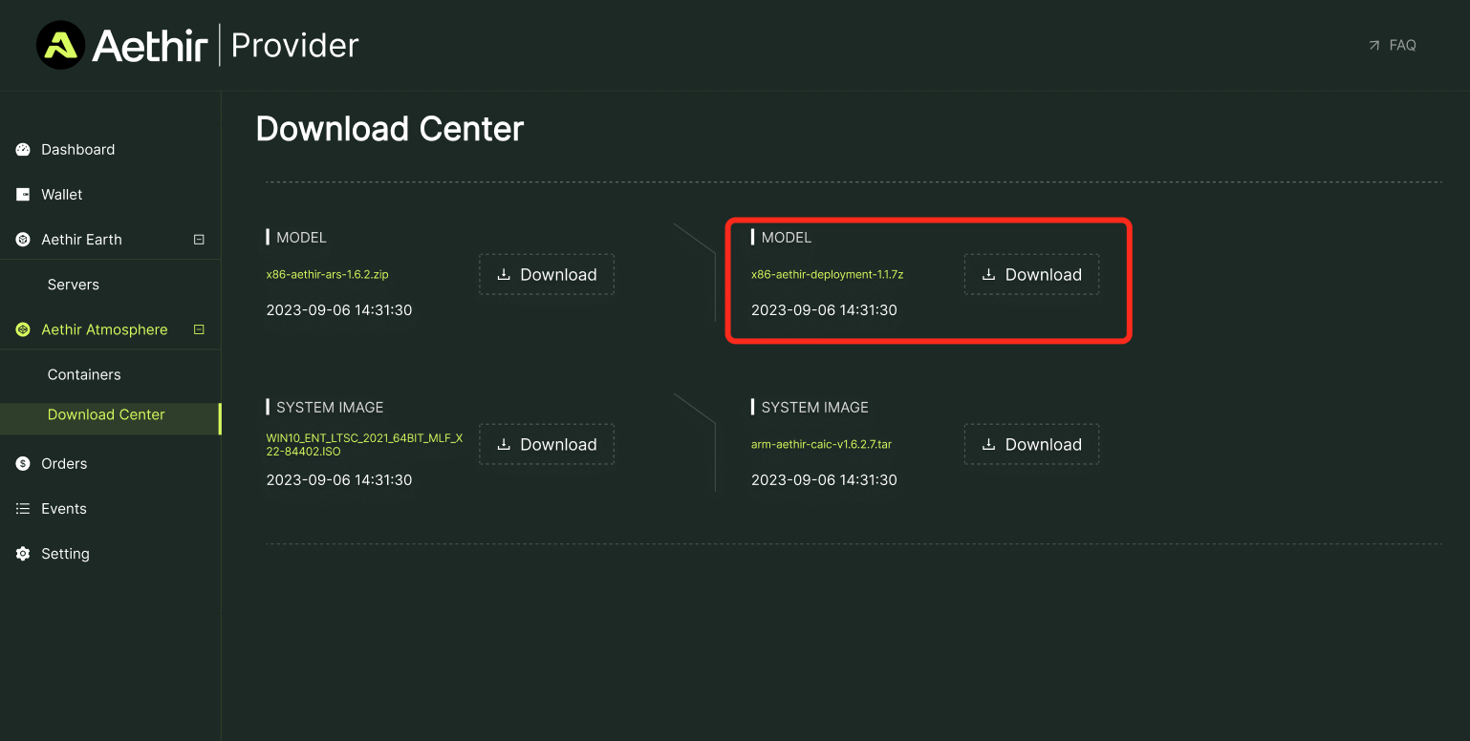Click the x86-aethir-deployment-1.1.7z filename
Image resolution: width=1470 pixels, height=741 pixels.
(827, 274)
